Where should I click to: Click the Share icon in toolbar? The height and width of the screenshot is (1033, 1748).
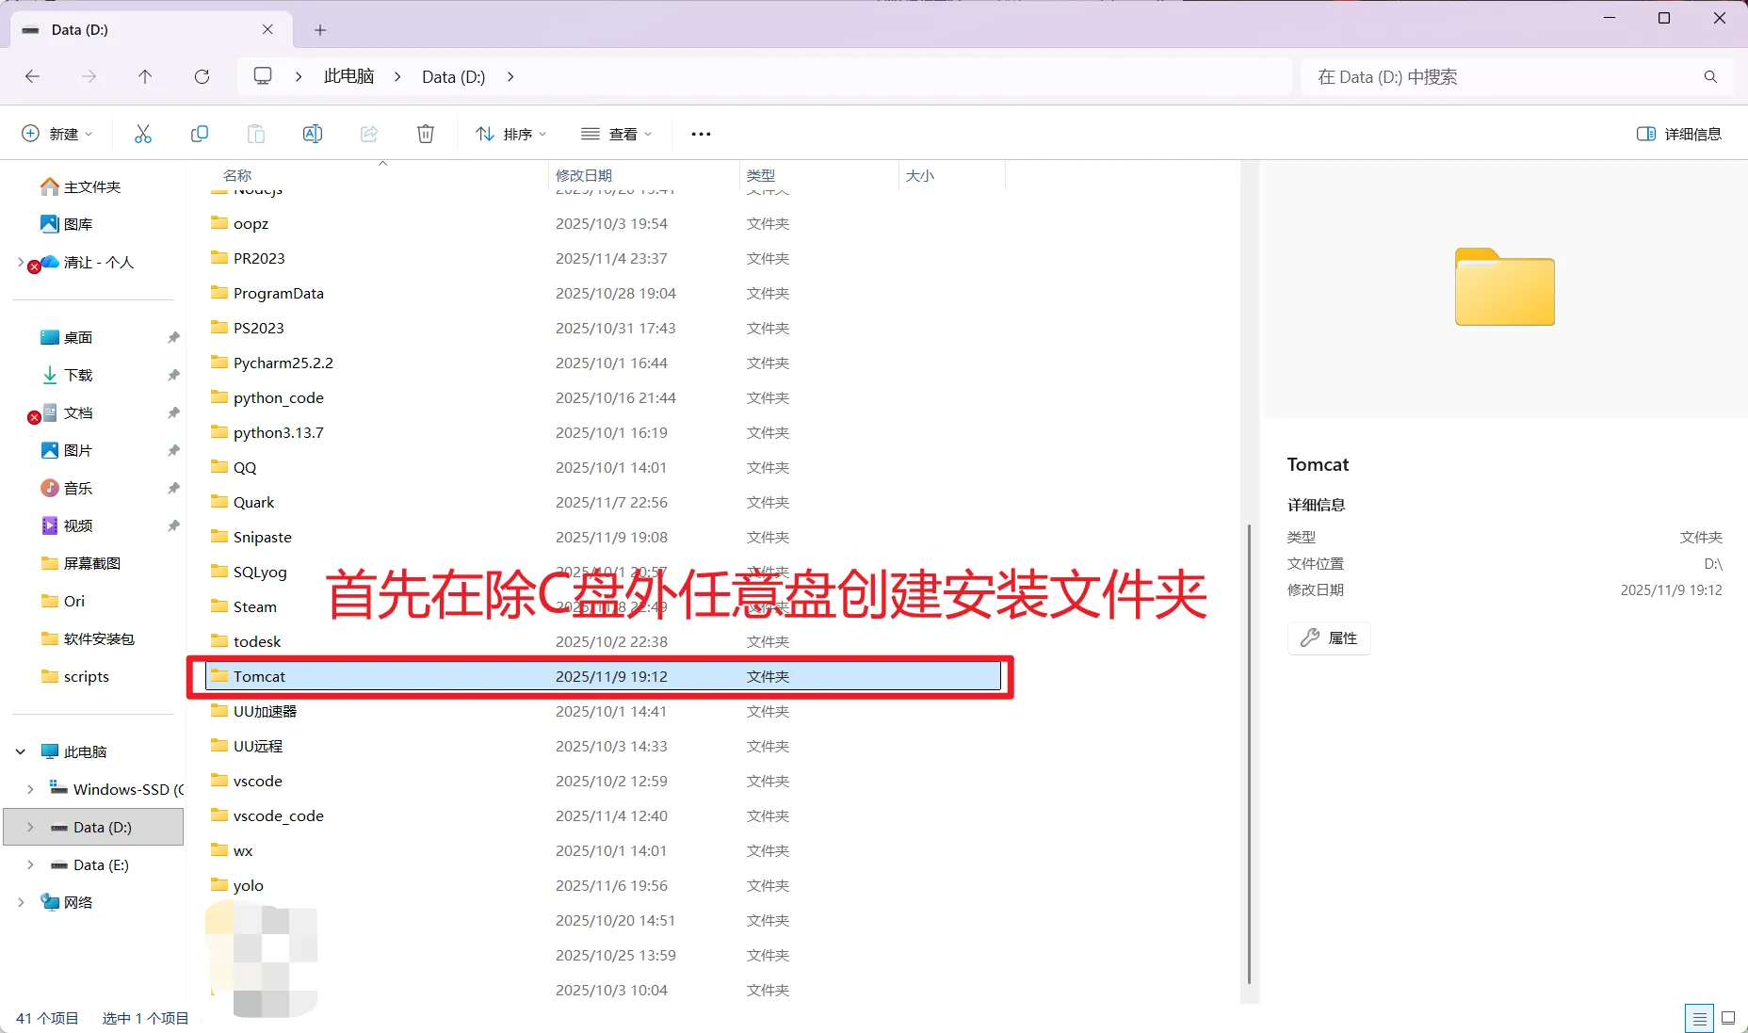point(369,134)
